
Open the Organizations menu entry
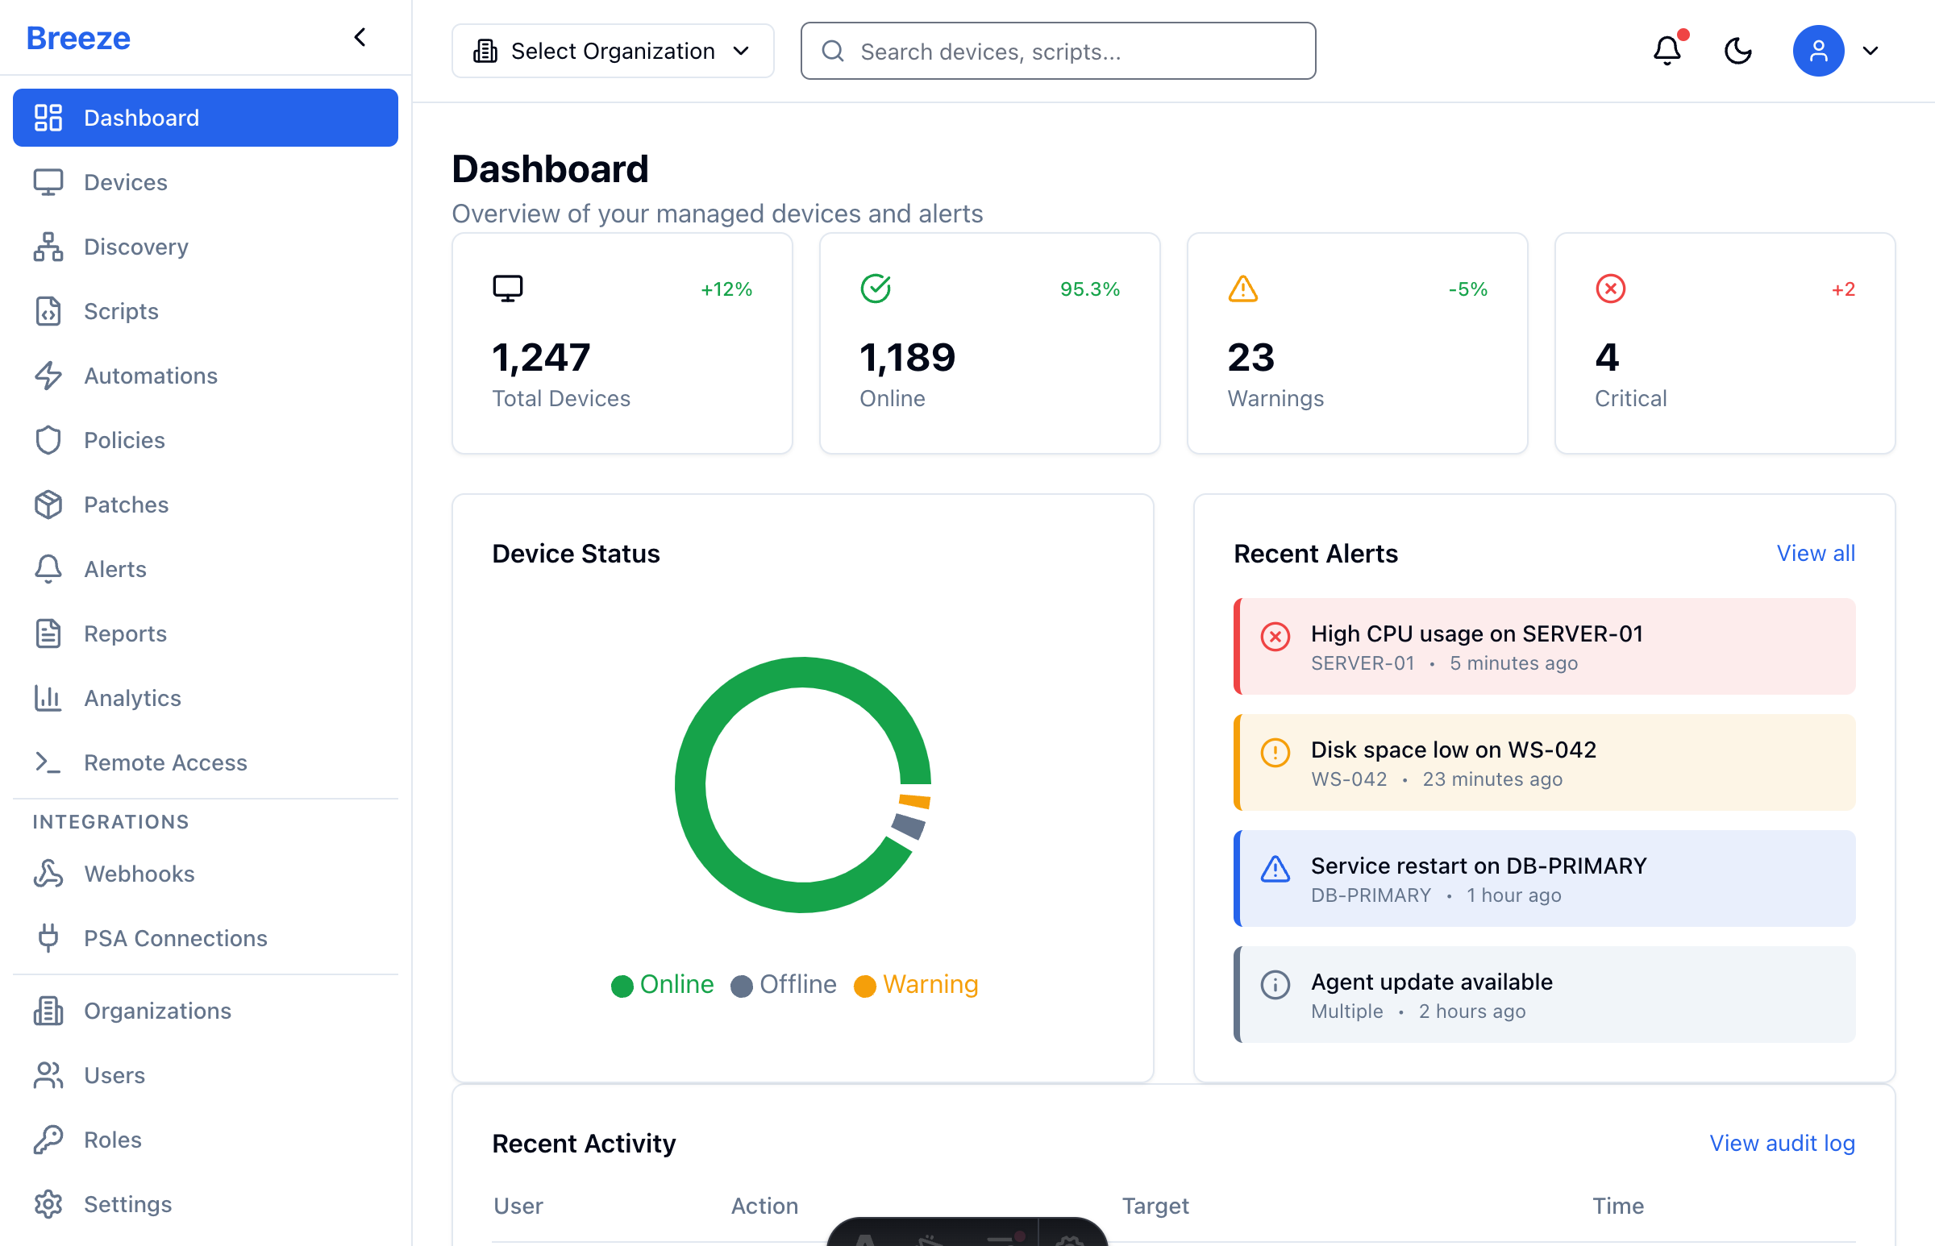(157, 1011)
